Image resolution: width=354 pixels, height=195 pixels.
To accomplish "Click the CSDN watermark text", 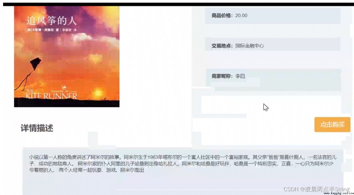I will (316, 189).
